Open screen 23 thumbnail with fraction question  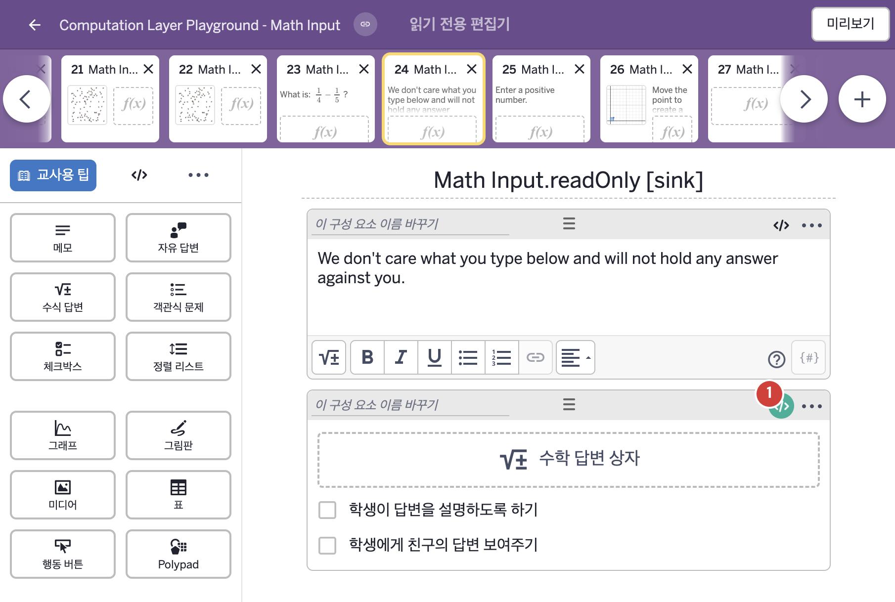pyautogui.click(x=326, y=99)
